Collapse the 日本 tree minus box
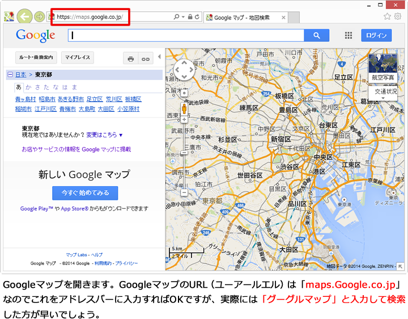This screenshot has width=408, height=319. point(10,74)
